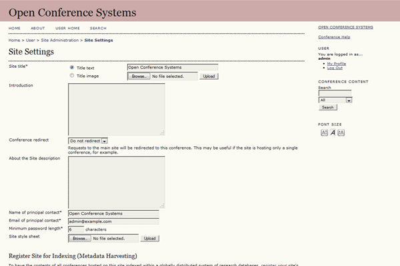Select the Title image radio button
This screenshot has width=400, height=266.
[72, 76]
